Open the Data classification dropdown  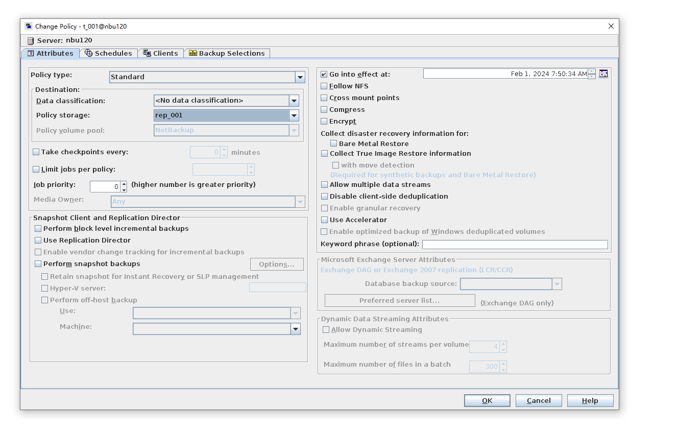(294, 101)
